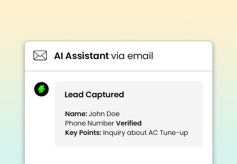Click the bold "Verified" status

pos(129,123)
